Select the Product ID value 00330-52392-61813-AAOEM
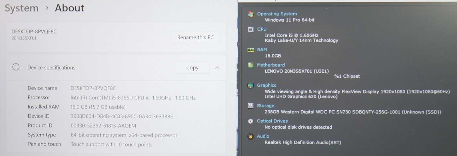The image size is (457, 156). click(103, 126)
